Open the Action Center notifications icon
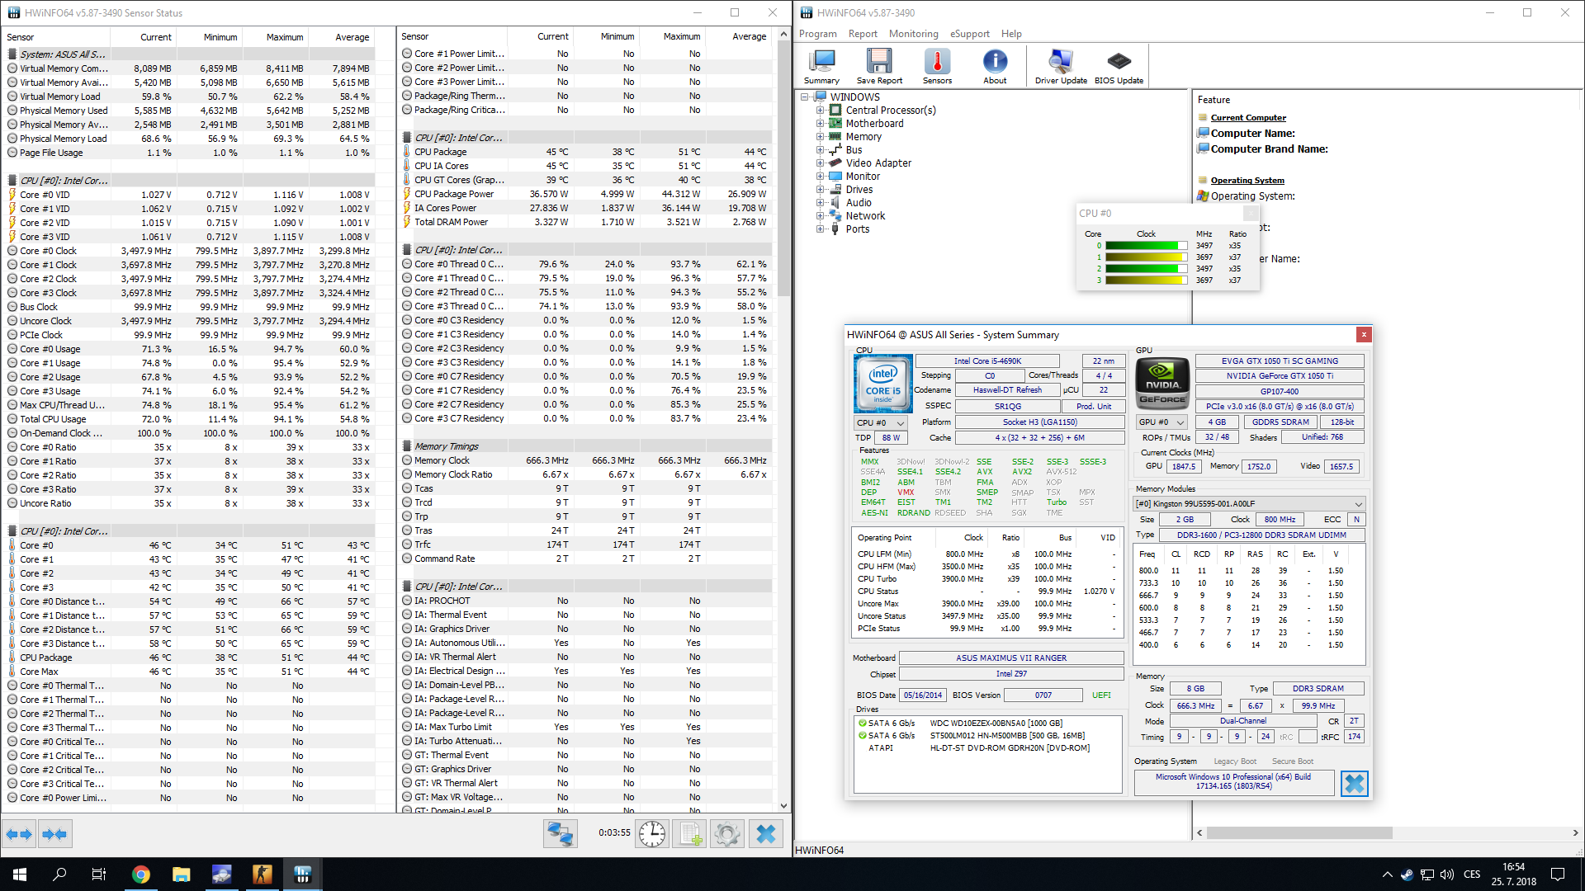 click(1558, 874)
